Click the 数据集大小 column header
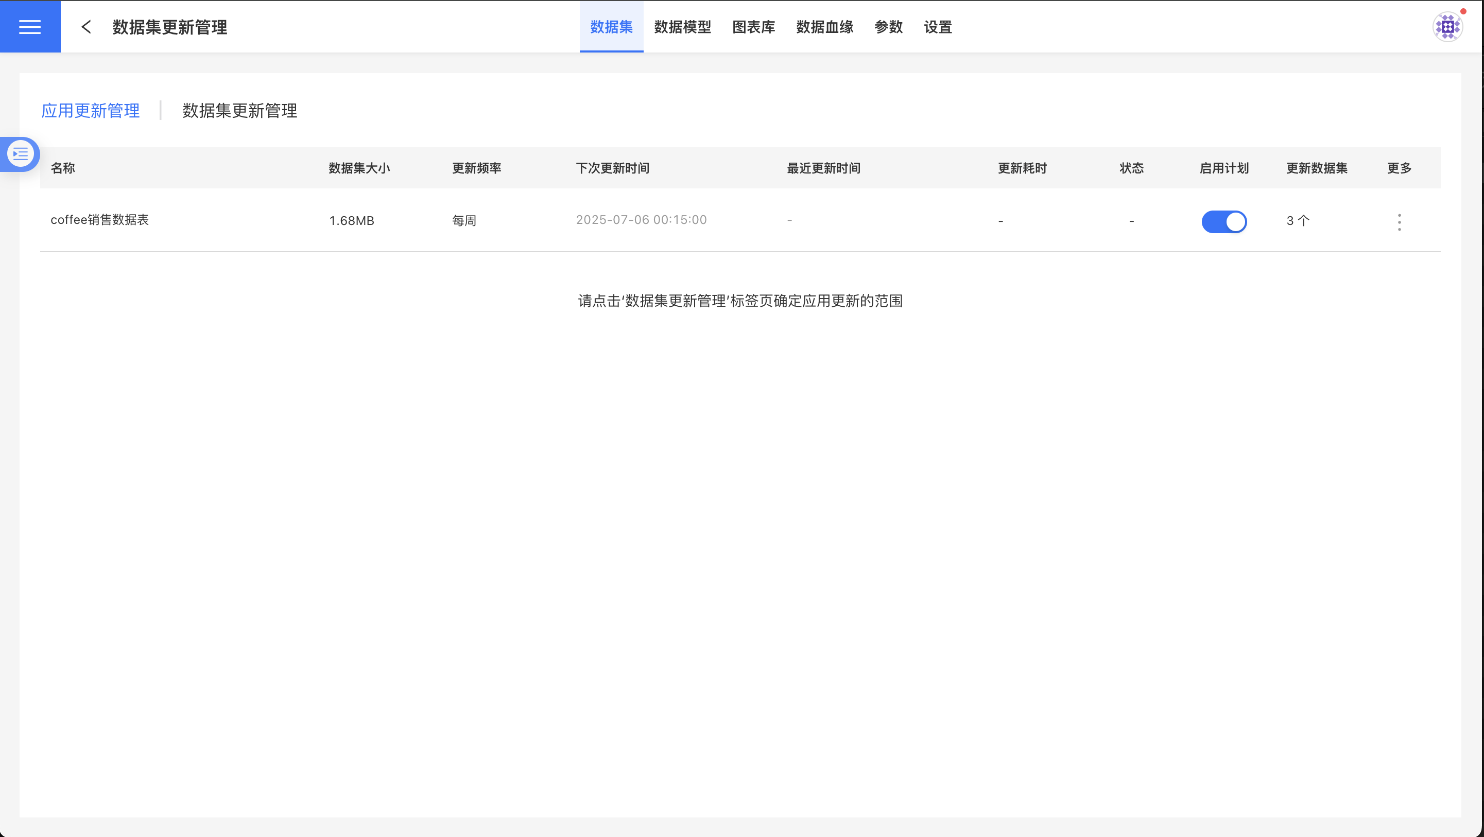 (x=359, y=168)
